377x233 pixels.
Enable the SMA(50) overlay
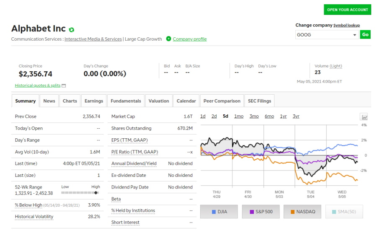344,212
